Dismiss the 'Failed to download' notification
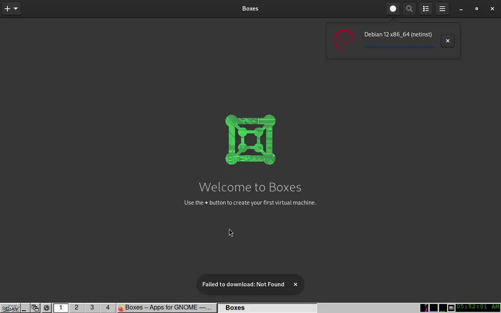The width and height of the screenshot is (501, 313). (x=296, y=284)
